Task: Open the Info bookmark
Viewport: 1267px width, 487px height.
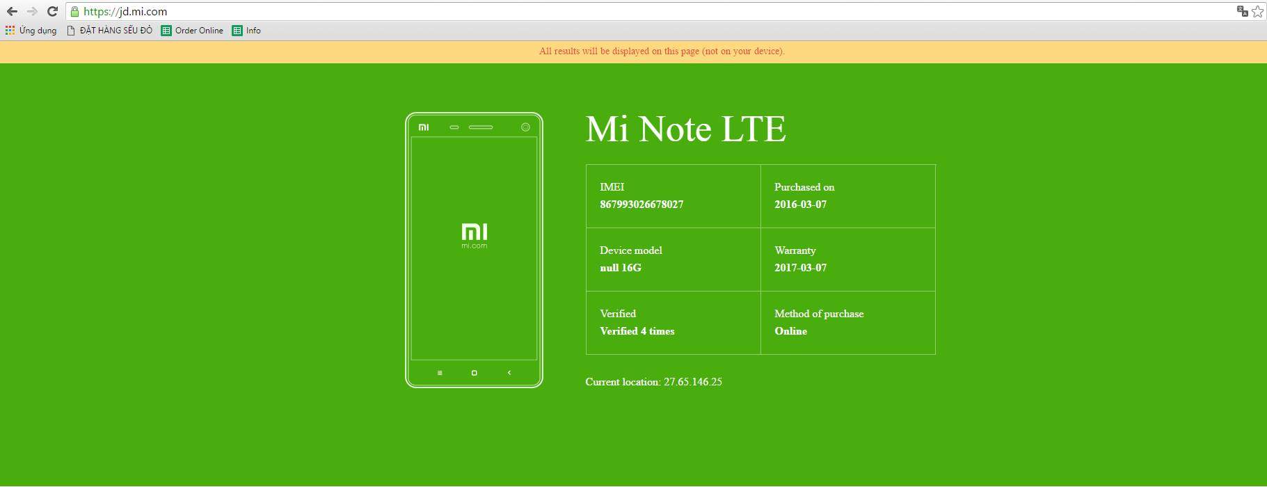Action: click(246, 31)
